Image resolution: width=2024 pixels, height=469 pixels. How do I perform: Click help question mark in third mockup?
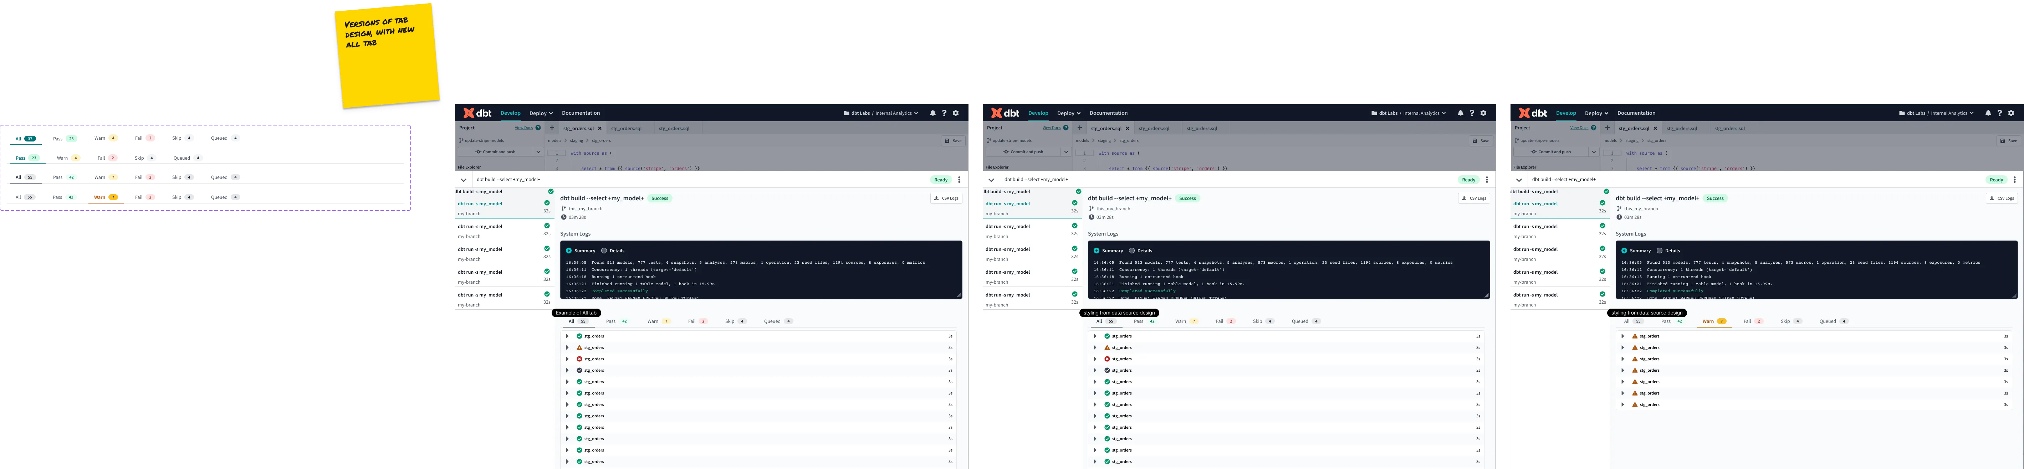coord(2000,113)
